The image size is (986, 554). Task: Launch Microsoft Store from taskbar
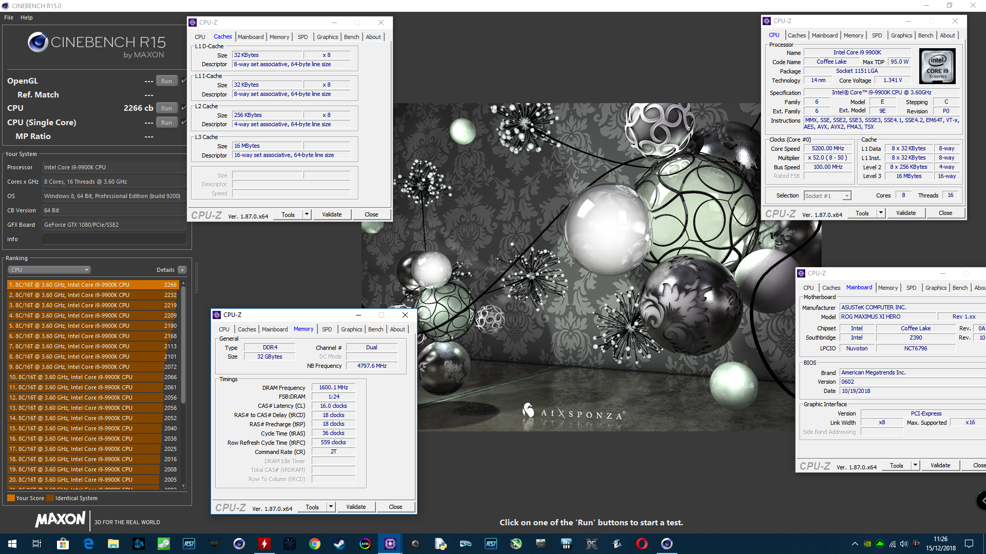(63, 544)
